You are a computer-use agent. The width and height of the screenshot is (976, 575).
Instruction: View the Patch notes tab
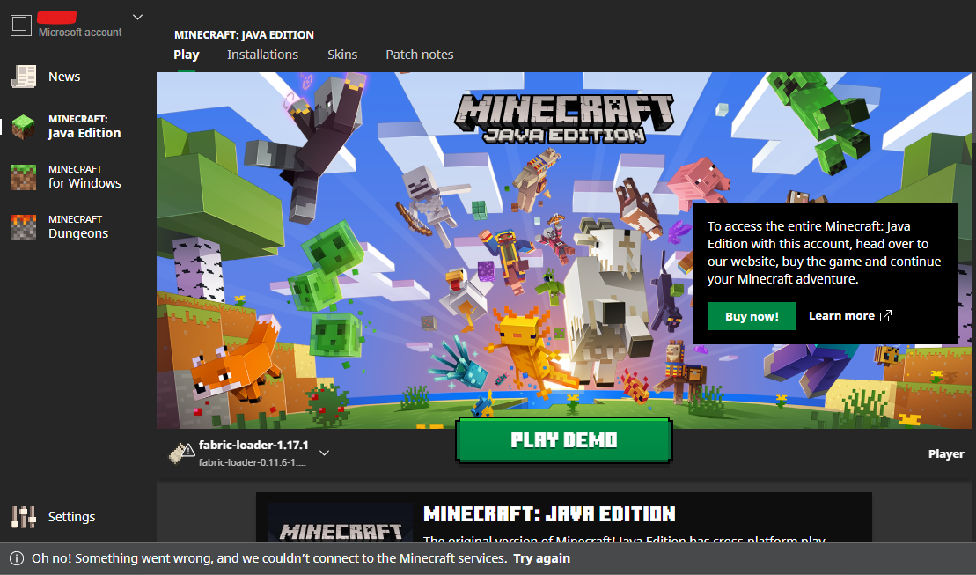coord(420,55)
